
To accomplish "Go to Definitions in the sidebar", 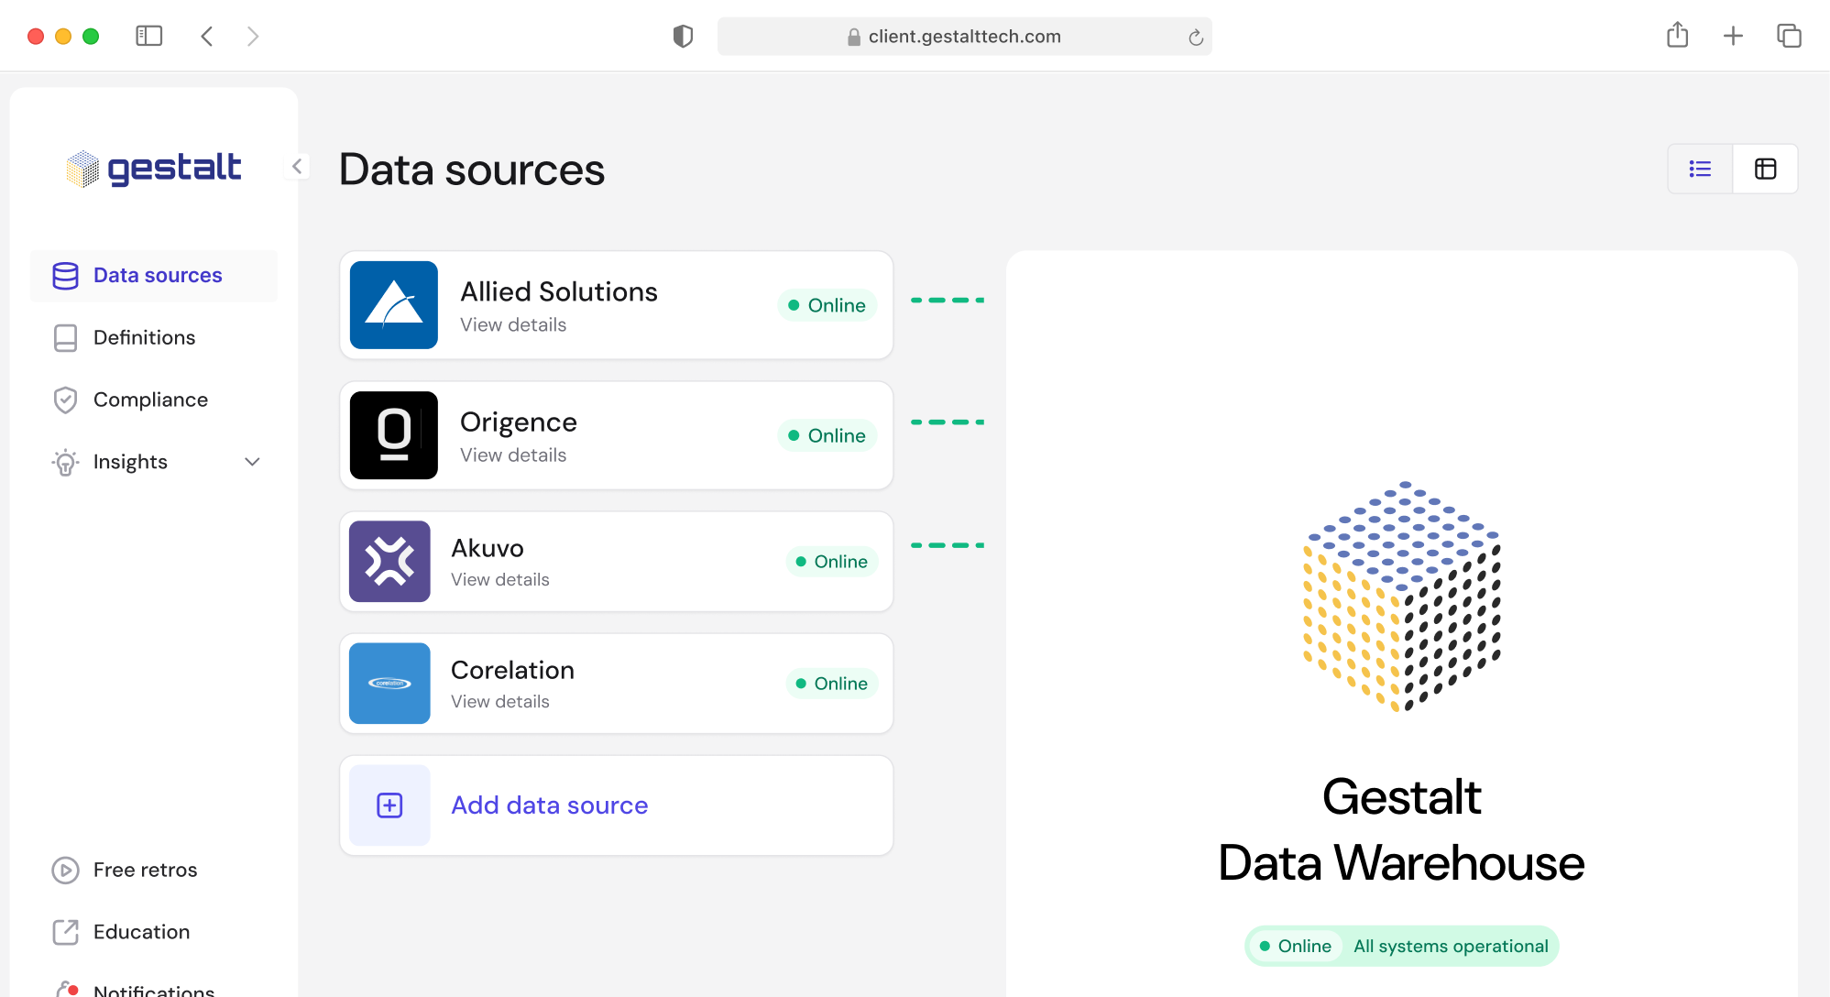I will point(144,337).
